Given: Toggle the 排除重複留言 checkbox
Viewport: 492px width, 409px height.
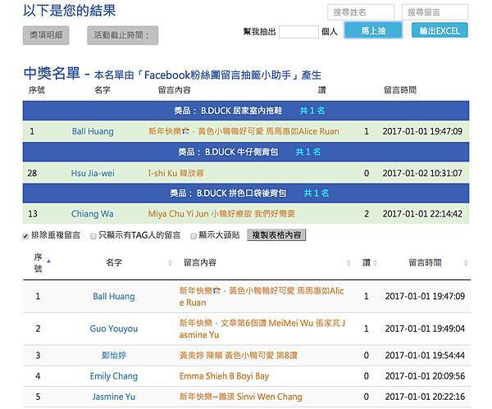Looking at the screenshot, I should 26,235.
